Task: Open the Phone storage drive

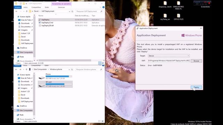Action: pyautogui.click(x=55, y=76)
